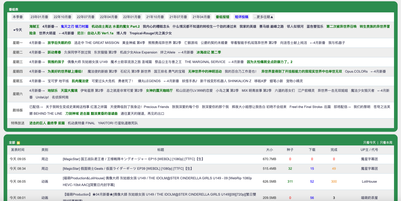
Task: Click the 番组报错 report button
Action: click(x=223, y=17)
